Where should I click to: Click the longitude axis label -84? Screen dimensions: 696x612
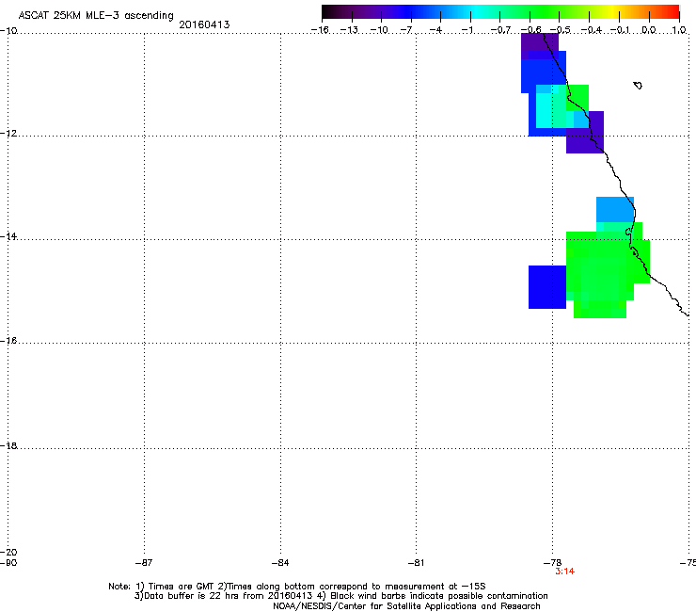pyautogui.click(x=280, y=563)
